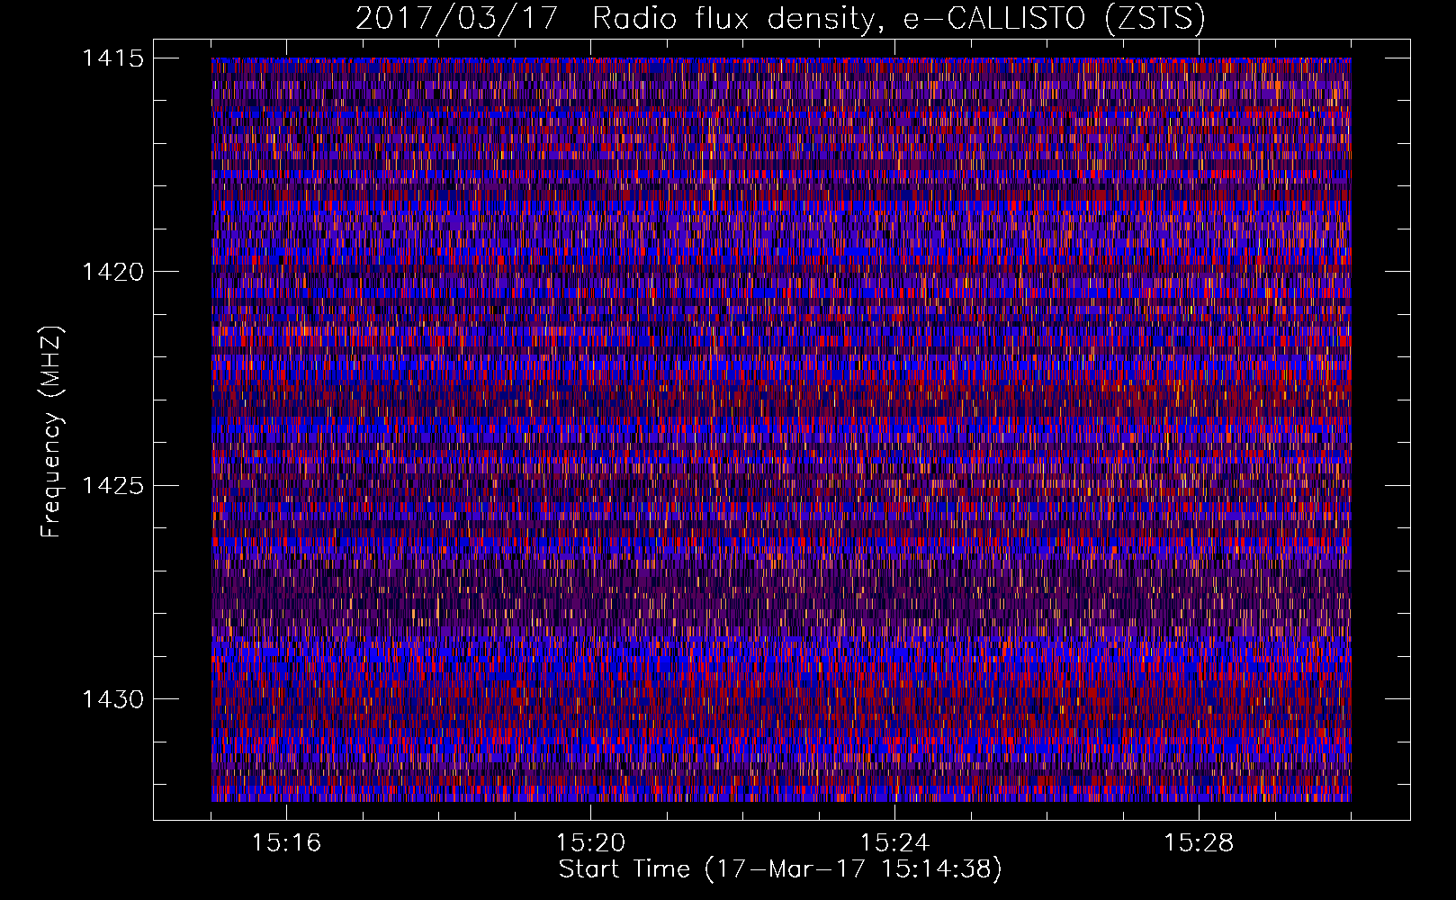Click the 1430 frequency tick label
This screenshot has height=900, width=1456.
coord(112,699)
